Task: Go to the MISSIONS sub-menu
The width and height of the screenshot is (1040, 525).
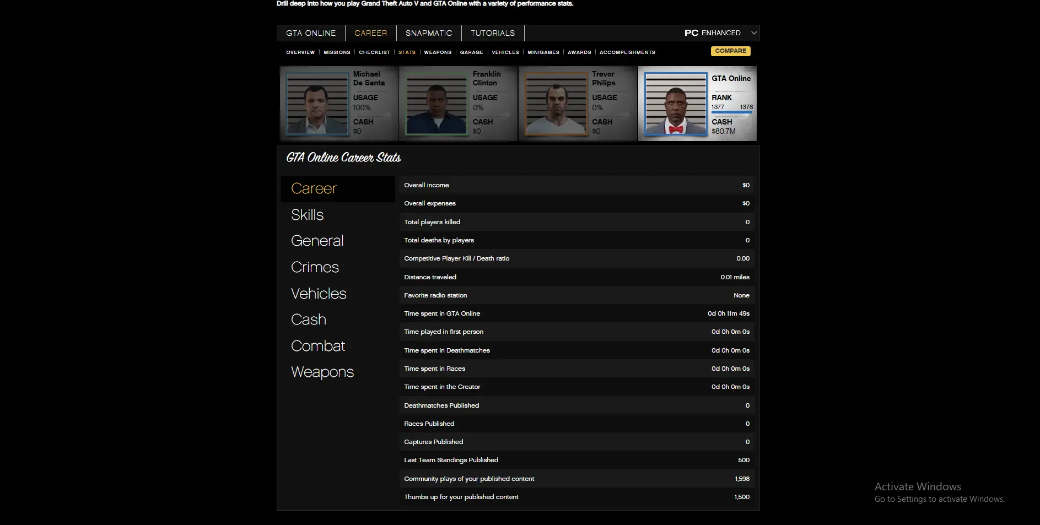Action: [x=337, y=52]
